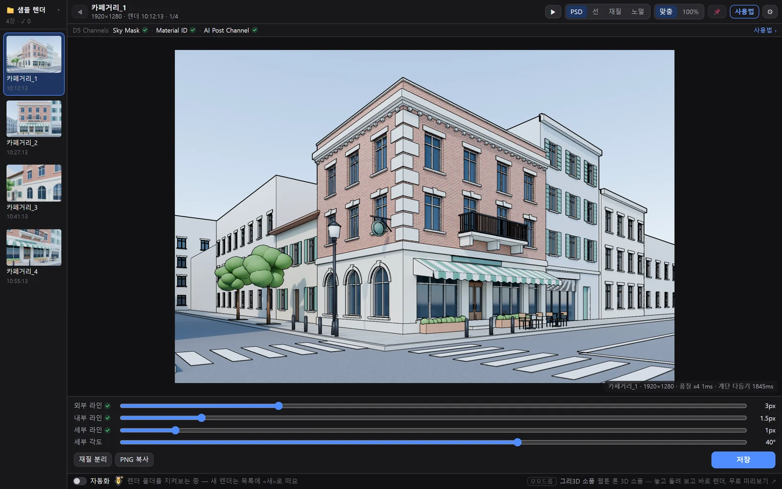This screenshot has height=489, width=782.
Task: Switch to the 노멀 view tab
Action: click(638, 12)
